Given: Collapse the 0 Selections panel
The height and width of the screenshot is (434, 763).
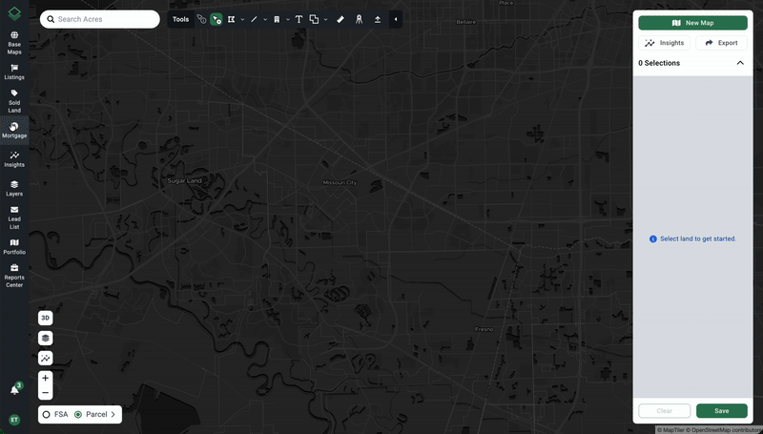Looking at the screenshot, I should tap(740, 63).
